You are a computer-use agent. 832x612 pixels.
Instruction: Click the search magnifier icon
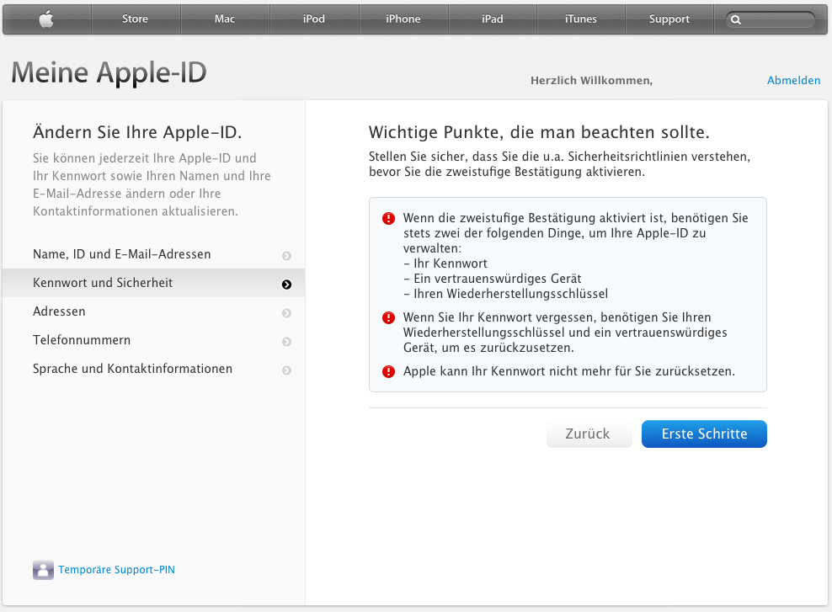pyautogui.click(x=735, y=20)
